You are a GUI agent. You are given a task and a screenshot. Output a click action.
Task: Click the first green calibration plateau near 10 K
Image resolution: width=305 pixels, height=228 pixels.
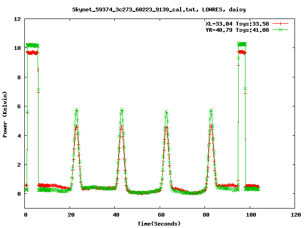coord(33,46)
